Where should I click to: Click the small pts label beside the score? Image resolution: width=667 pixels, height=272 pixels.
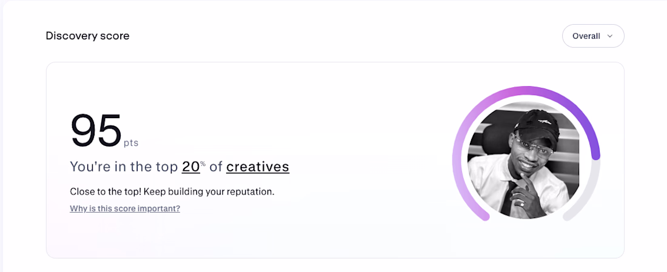pos(131,144)
